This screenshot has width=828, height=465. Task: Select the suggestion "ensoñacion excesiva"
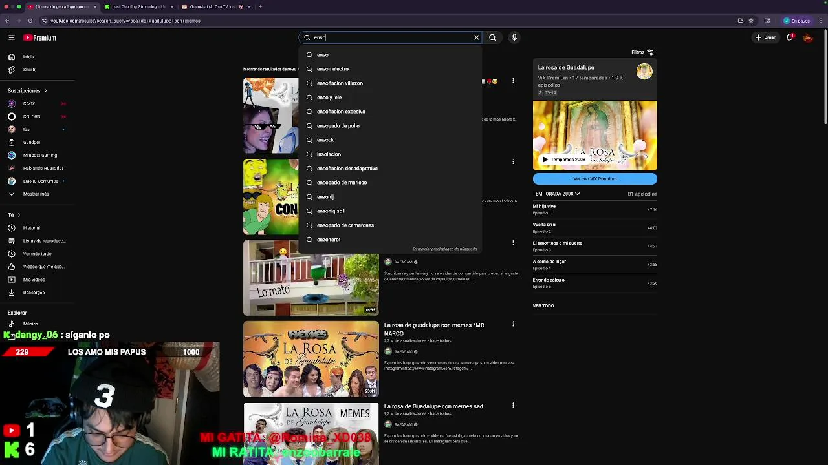[390, 112]
